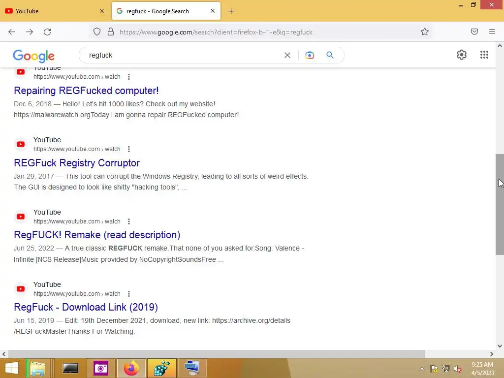The width and height of the screenshot is (504, 378).
Task: Click the scroll down arrow
Action: 500,346
